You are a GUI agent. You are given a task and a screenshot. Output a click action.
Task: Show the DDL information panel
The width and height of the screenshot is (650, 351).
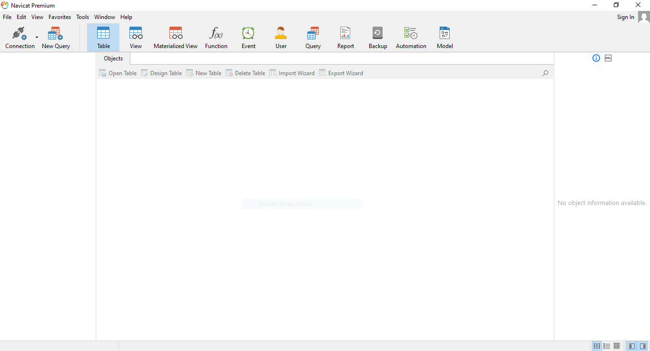(x=608, y=58)
